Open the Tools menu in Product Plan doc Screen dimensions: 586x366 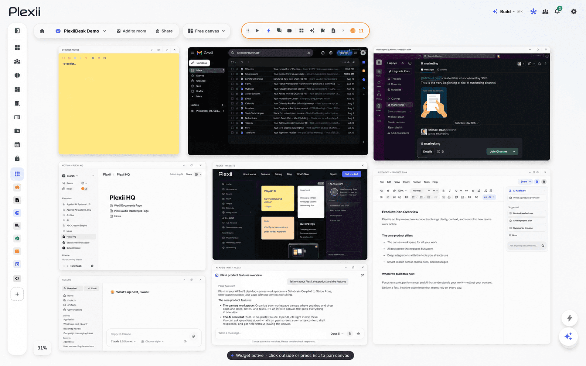[x=426, y=182]
